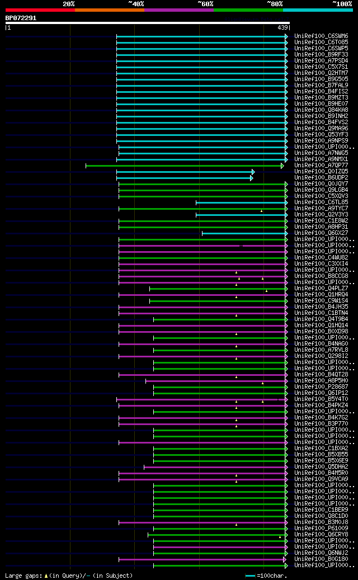The width and height of the screenshot is (358, 580).
Task: Select hit UniRef100_Q6NWJ2
Action: [322, 553]
